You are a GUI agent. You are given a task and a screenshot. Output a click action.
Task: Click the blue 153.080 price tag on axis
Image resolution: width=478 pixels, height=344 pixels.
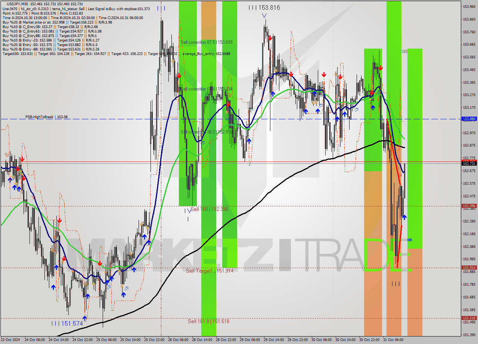[x=469, y=119]
